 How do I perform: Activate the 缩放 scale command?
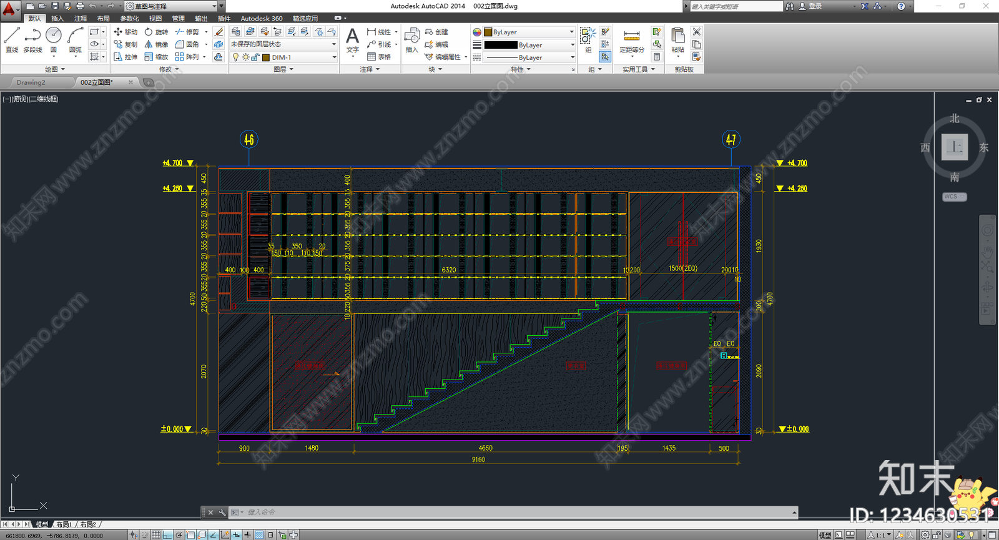pyautogui.click(x=156, y=57)
